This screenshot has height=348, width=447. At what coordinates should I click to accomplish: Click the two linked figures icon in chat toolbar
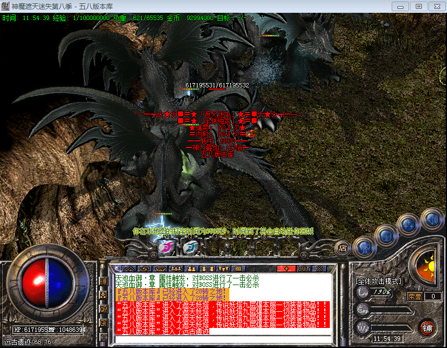[208, 268]
